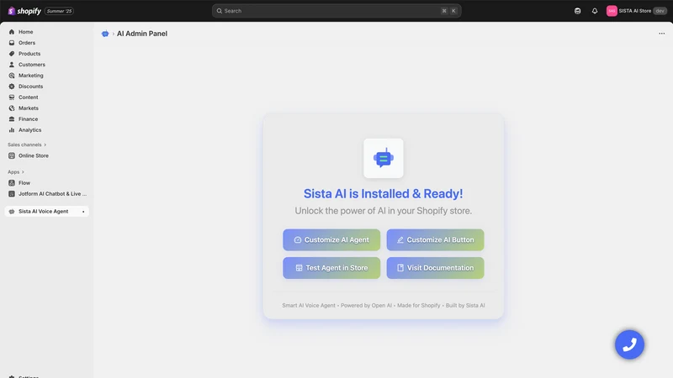Click the 'Smart AI Voice Agent' footer text
673x378 pixels.
point(309,306)
